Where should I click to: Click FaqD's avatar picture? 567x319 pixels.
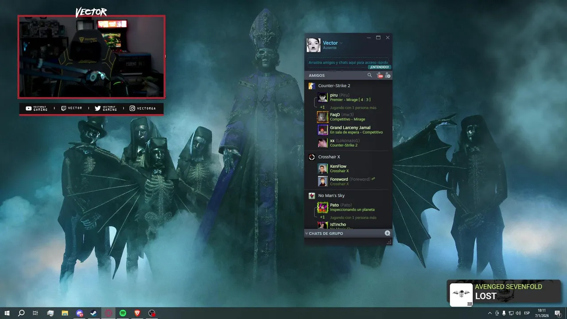[322, 117]
